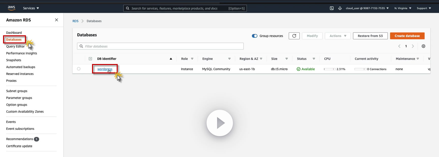Image resolution: width=439 pixels, height=157 pixels.
Task: Open Performance Insights in sidebar
Action: [x=22, y=53]
